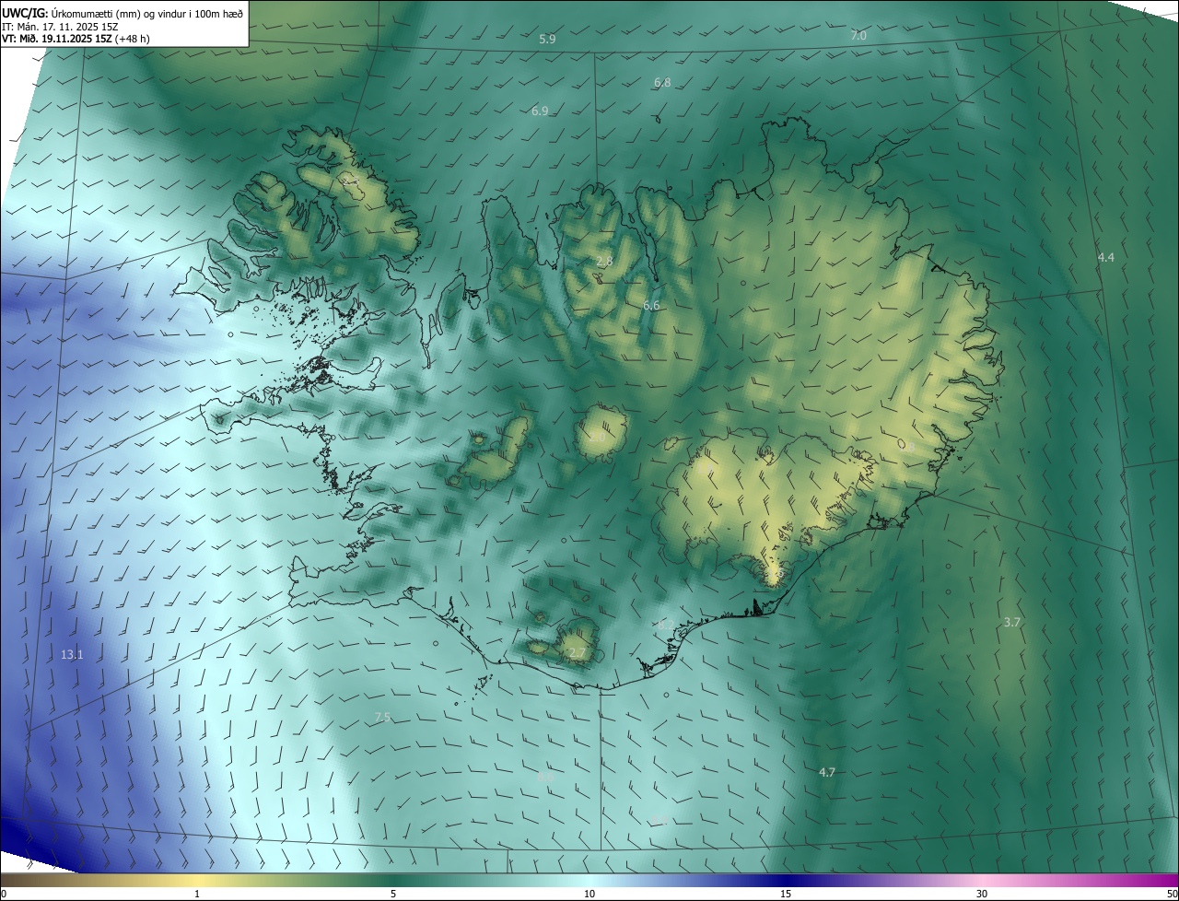Click the 6.8 value label on the map
The width and height of the screenshot is (1179, 901).
click(x=662, y=83)
